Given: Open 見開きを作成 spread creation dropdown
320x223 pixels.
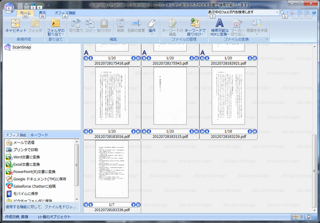Looking at the screenshot, I should point(256,27).
